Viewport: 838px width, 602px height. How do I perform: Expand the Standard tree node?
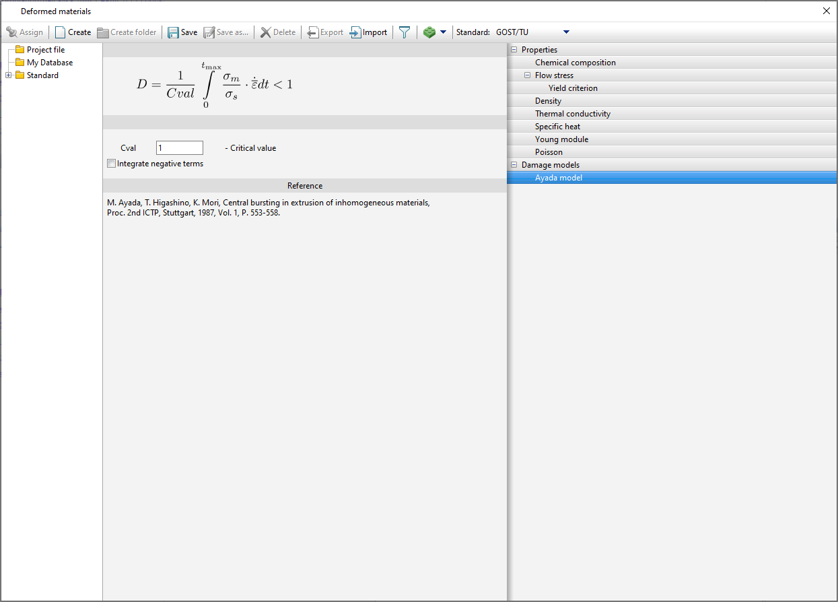coord(9,75)
